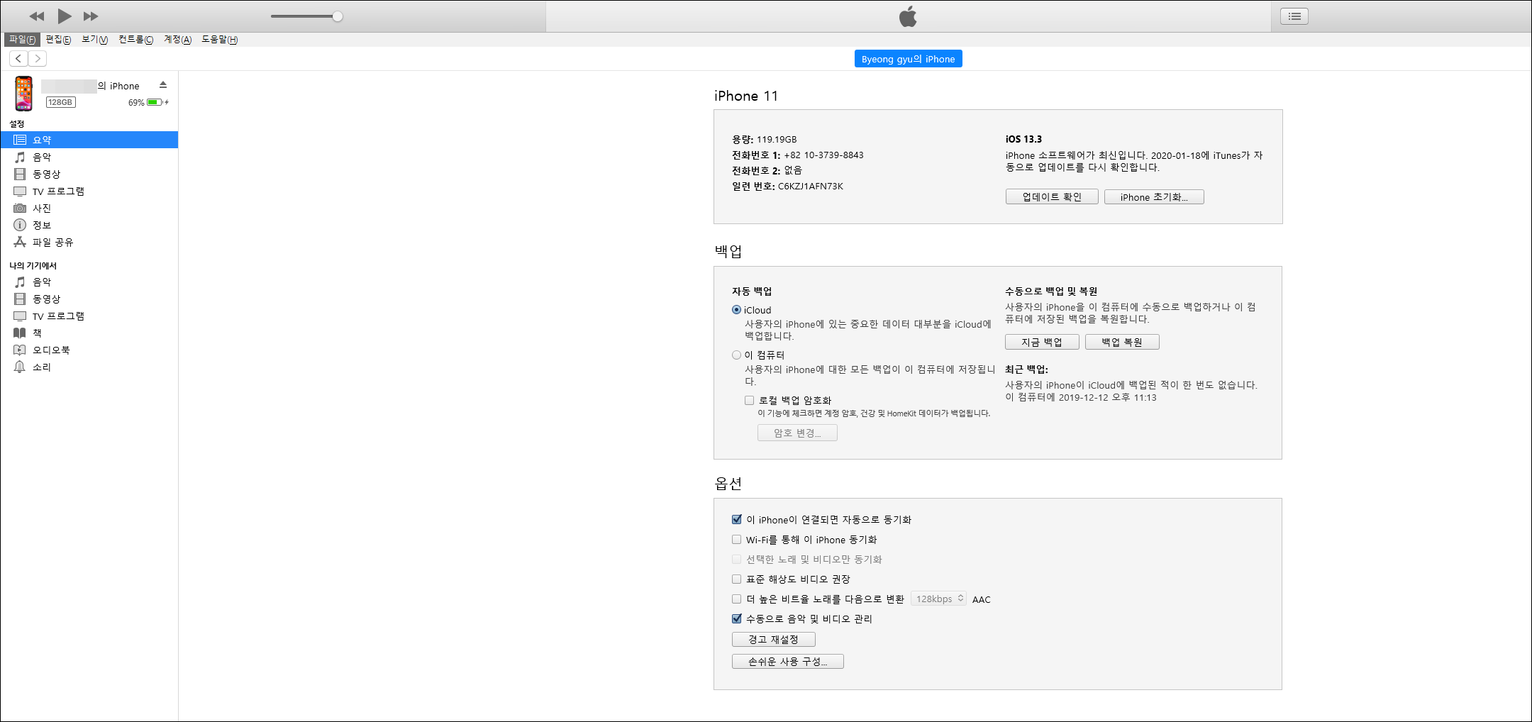Open the list view menu icon

pyautogui.click(x=1294, y=16)
